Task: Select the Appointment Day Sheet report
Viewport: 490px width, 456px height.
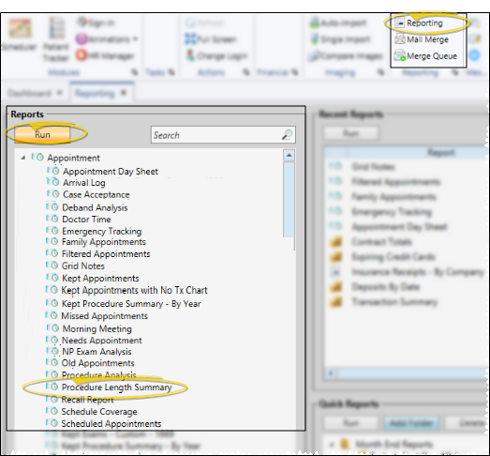Action: point(111,172)
